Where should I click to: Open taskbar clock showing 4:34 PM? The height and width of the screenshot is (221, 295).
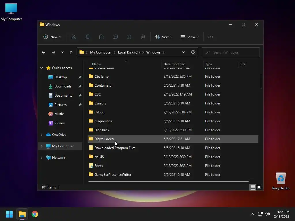(x=282, y=214)
